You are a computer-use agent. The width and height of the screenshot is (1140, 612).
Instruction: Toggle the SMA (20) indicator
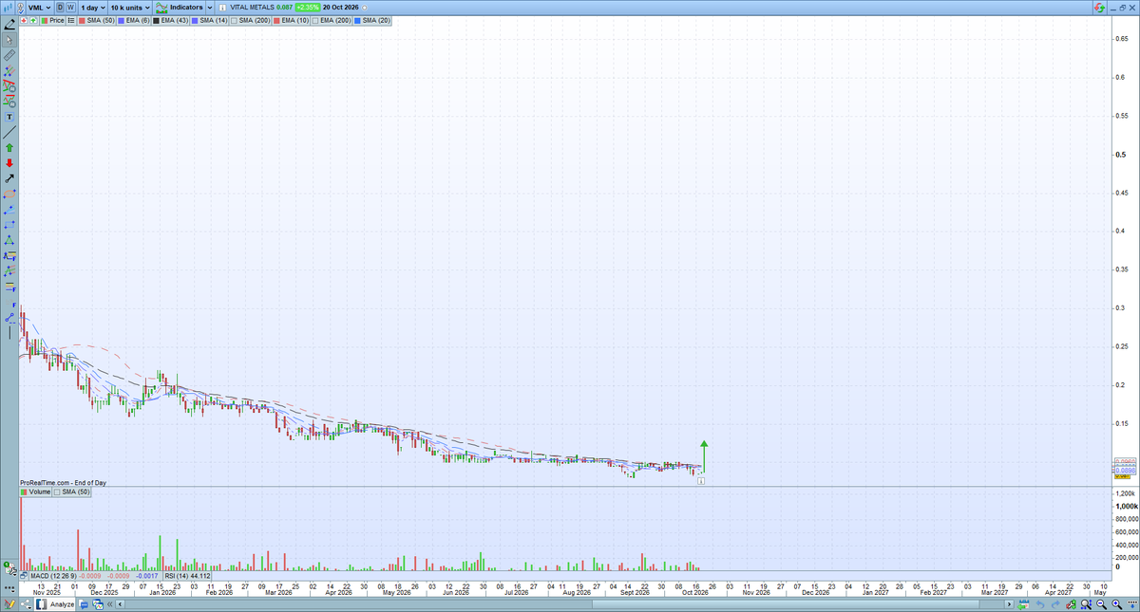coord(371,21)
